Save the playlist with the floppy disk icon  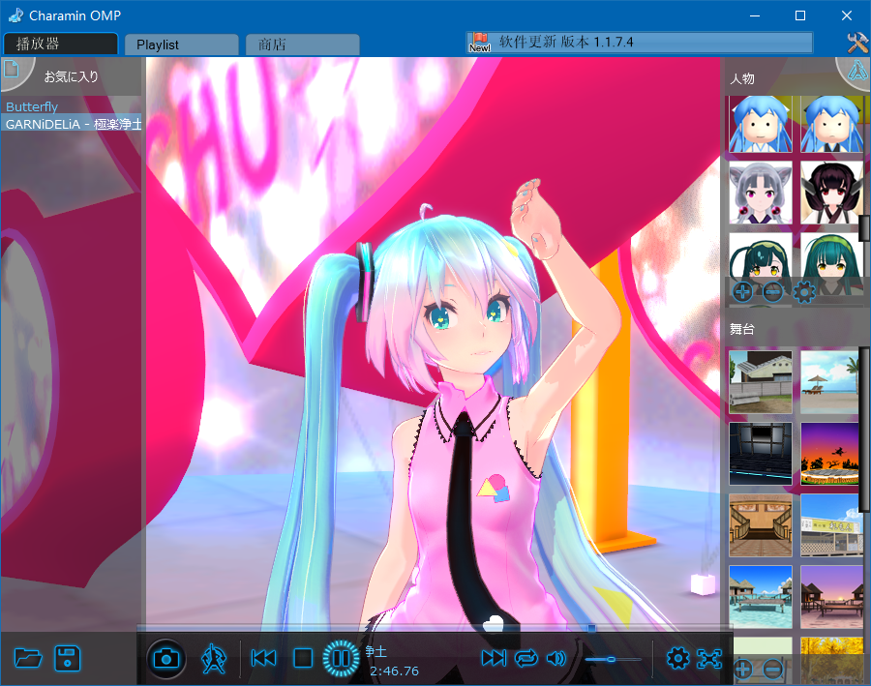[67, 659]
